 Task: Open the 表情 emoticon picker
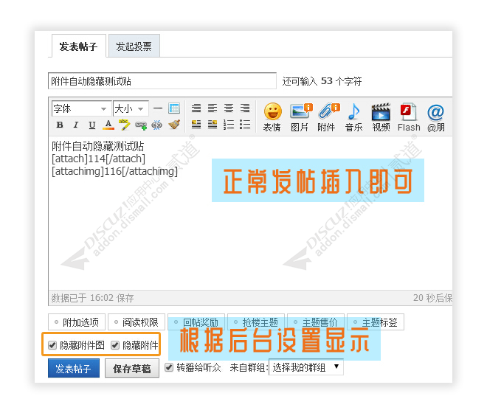[272, 117]
